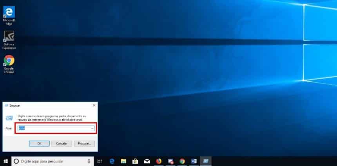This screenshot has width=337, height=166.
Task: Launch Firefox from the taskbar
Action: pyautogui.click(x=159, y=161)
